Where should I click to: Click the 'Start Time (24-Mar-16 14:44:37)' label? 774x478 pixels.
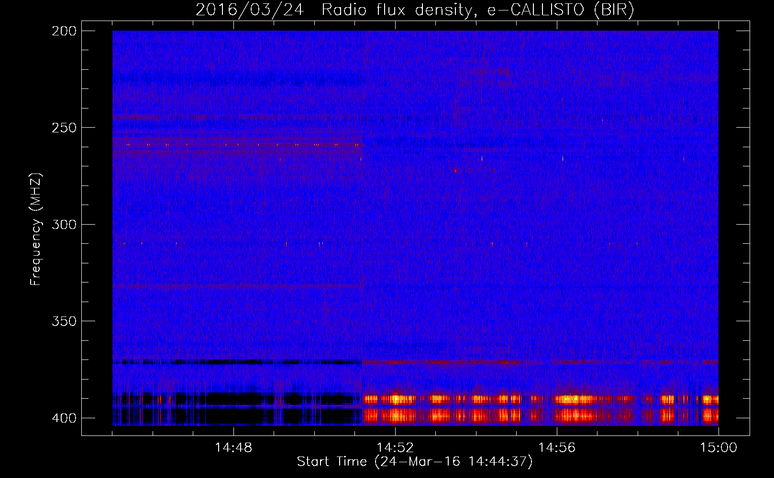click(x=415, y=462)
